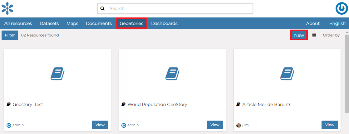
Task: Click into the Search input field
Action: point(178,9)
